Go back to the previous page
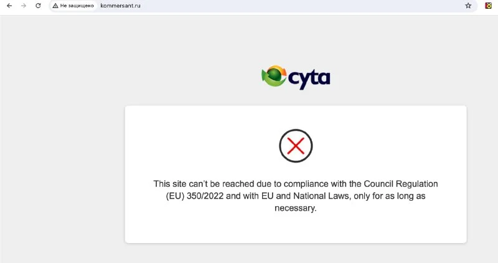This screenshot has height=263, width=498. [9, 6]
